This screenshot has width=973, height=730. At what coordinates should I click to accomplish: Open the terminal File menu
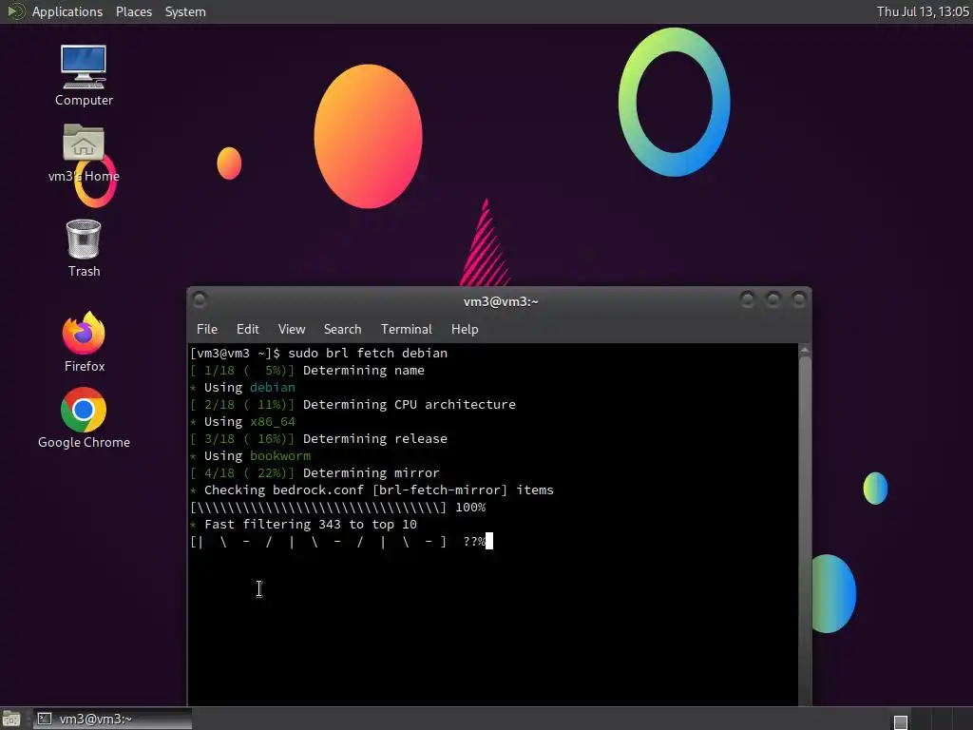coord(206,329)
